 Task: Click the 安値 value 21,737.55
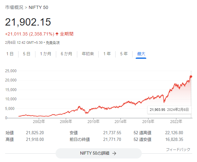[112, 133]
